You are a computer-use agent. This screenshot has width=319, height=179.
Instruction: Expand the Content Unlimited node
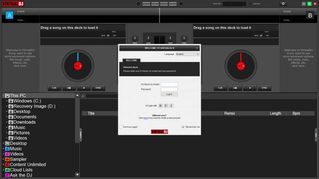tap(3, 165)
